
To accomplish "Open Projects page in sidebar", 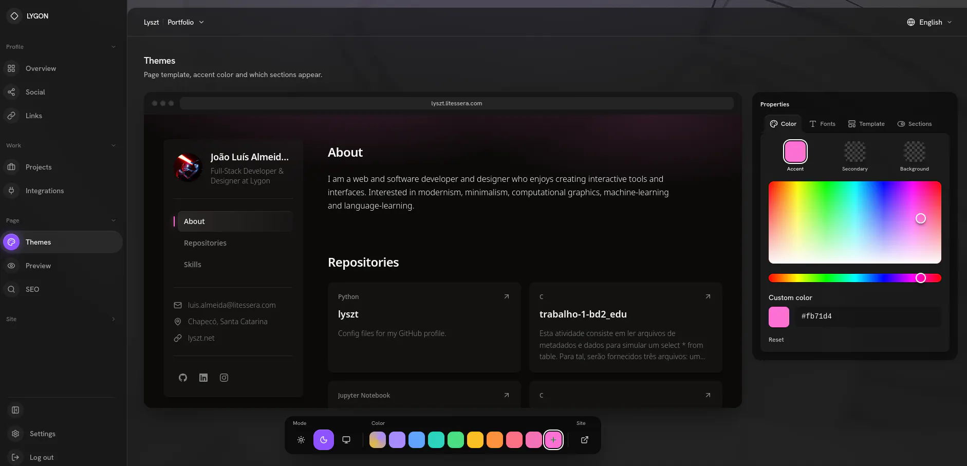I will [62, 167].
